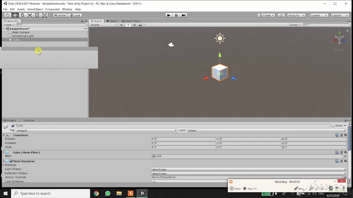This screenshot has width=353, height=198.
Task: Open the Layers dropdown
Action: [319, 15]
